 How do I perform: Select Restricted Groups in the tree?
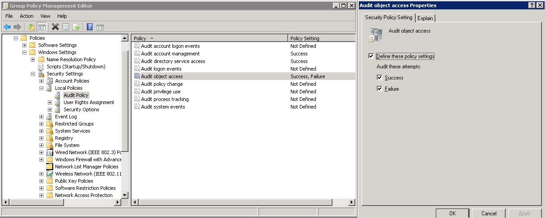(74, 124)
